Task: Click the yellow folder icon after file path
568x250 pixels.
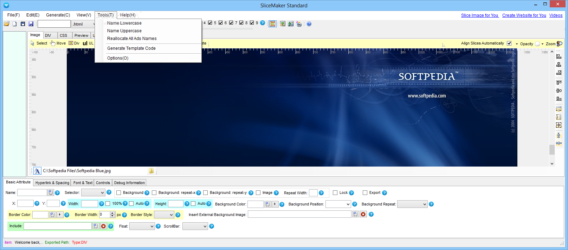Action: click(x=151, y=171)
